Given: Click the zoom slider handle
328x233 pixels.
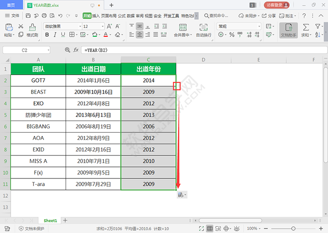Looking at the screenshot, I should (x=293, y=228).
